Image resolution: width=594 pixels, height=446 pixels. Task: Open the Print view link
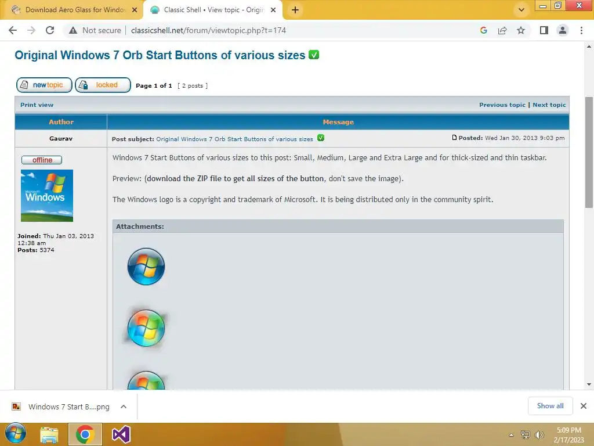pyautogui.click(x=37, y=105)
